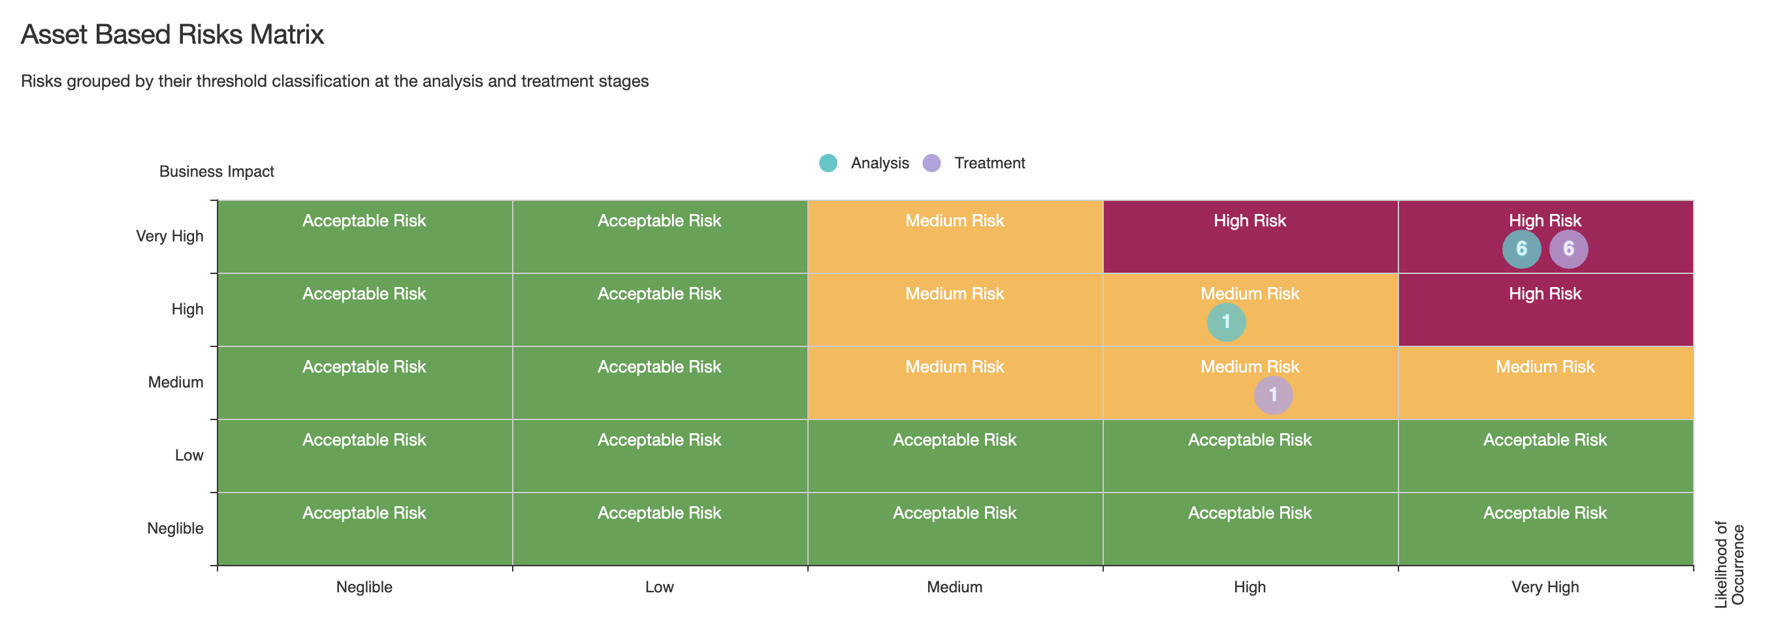Click the Likelihood of Occurrence axis title
The image size is (1791, 638).
[x=1730, y=565]
